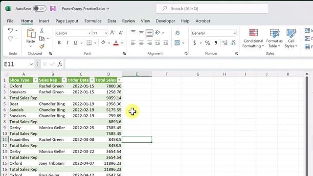313x176 pixels.
Task: Open Shoe Type filter dropdown
Action: pos(36,80)
